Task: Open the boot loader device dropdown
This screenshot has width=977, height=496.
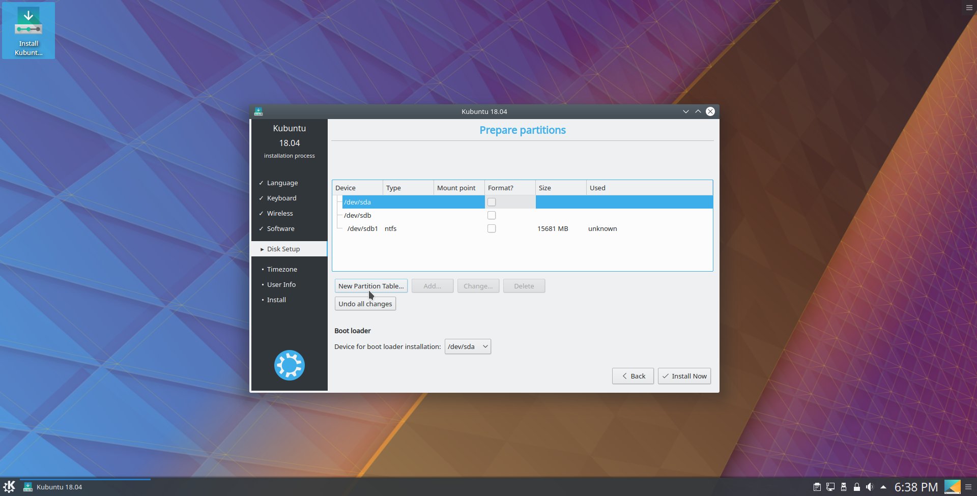Action: [468, 346]
